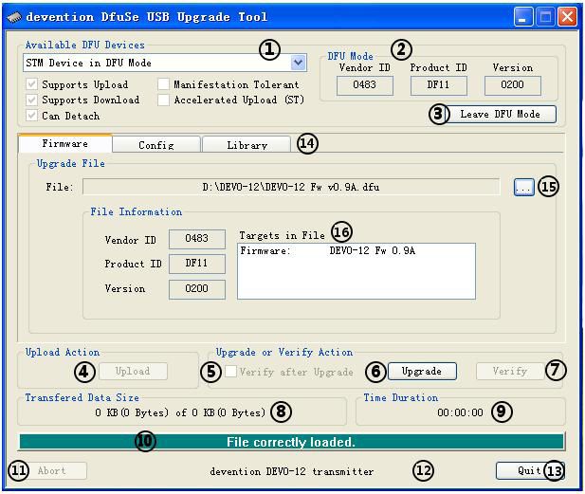Quit the application with Quit button

(529, 471)
